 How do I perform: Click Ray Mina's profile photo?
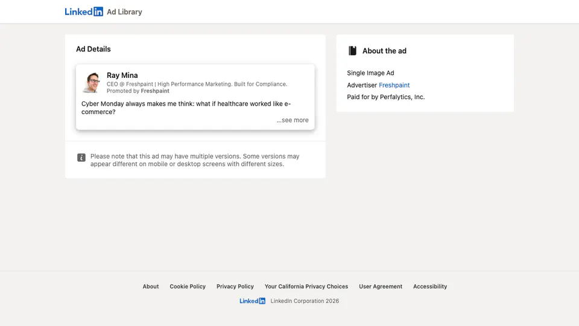coord(92,83)
